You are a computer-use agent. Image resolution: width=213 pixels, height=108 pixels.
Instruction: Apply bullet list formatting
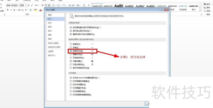(x=54, y=5)
